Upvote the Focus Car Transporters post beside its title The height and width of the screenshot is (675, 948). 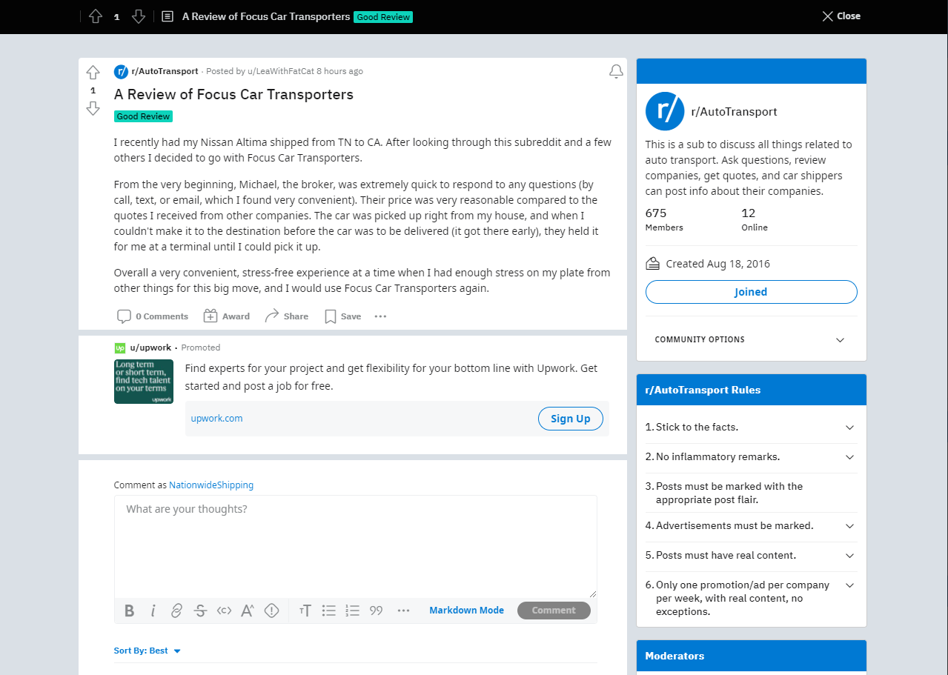(93, 73)
